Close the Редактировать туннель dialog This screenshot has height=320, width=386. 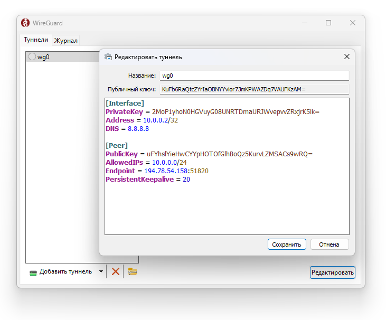point(346,57)
